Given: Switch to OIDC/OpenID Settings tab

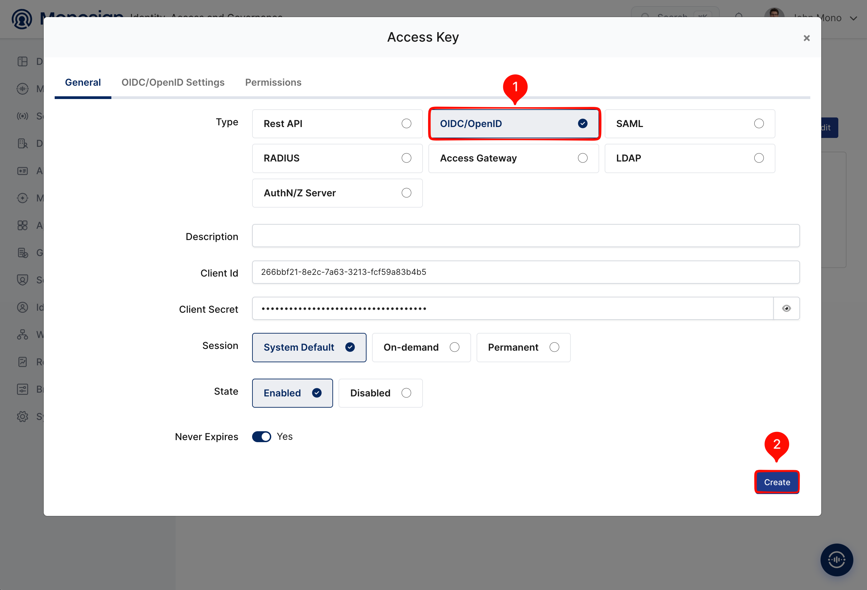Looking at the screenshot, I should tap(173, 82).
